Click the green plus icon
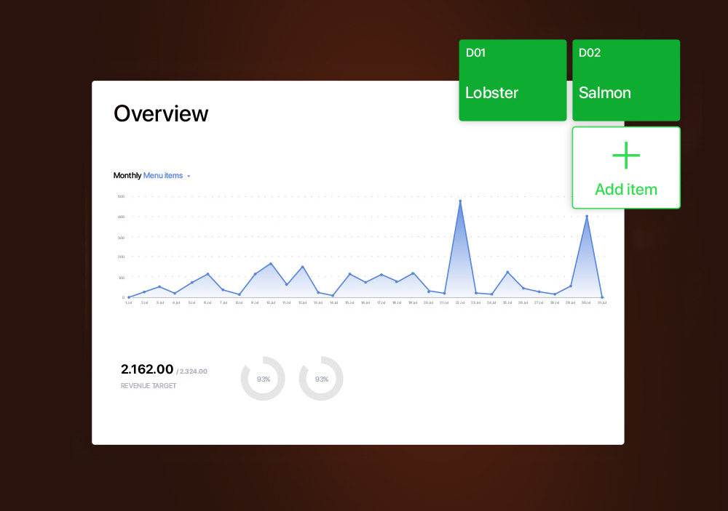 [x=626, y=156]
